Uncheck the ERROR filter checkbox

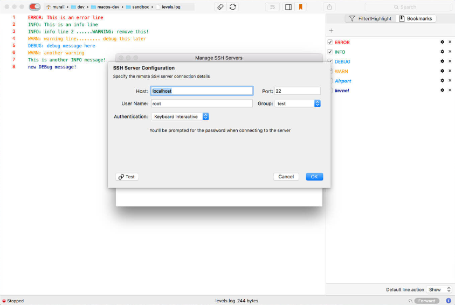[x=330, y=42]
